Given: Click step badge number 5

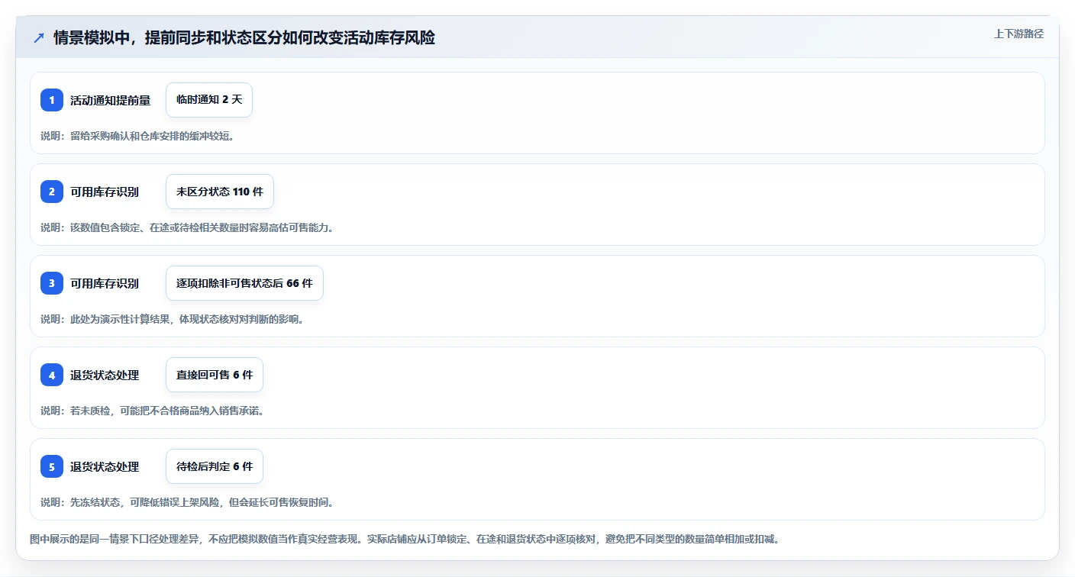Looking at the screenshot, I should 52,466.
